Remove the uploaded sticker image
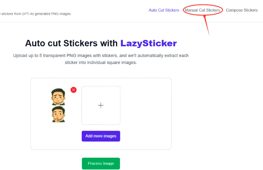The height and width of the screenshot is (170, 263). 74,90
